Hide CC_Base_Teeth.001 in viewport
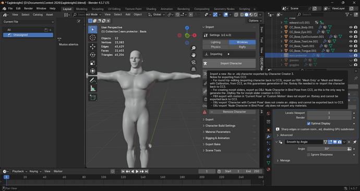This screenshot has height=191, width=360. (x=351, y=46)
